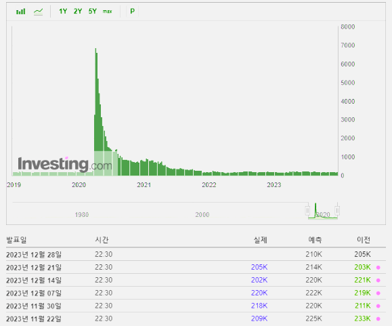
Task: Click the 실제 column header
Action: [x=261, y=240]
